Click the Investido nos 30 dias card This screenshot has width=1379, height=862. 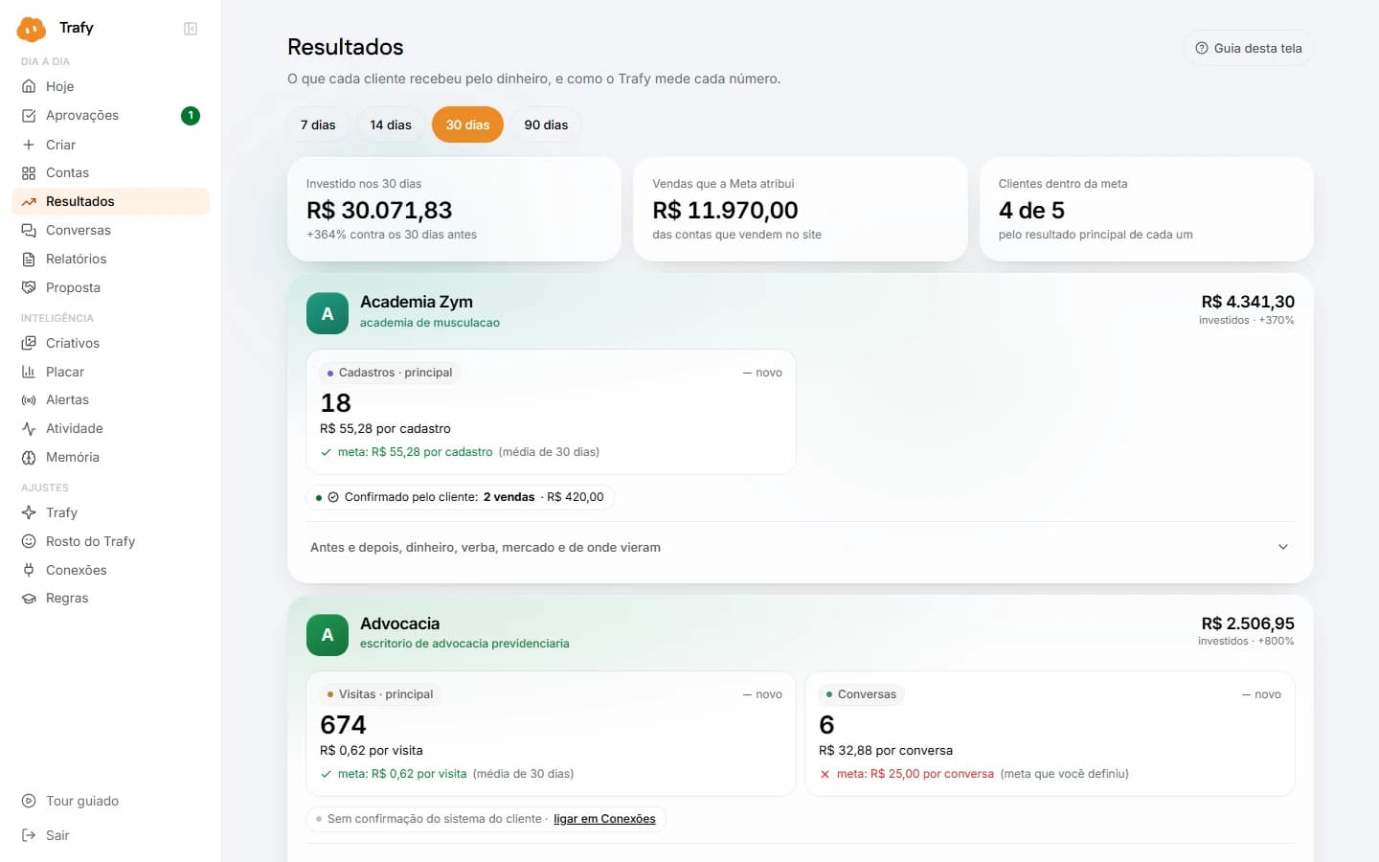[454, 209]
